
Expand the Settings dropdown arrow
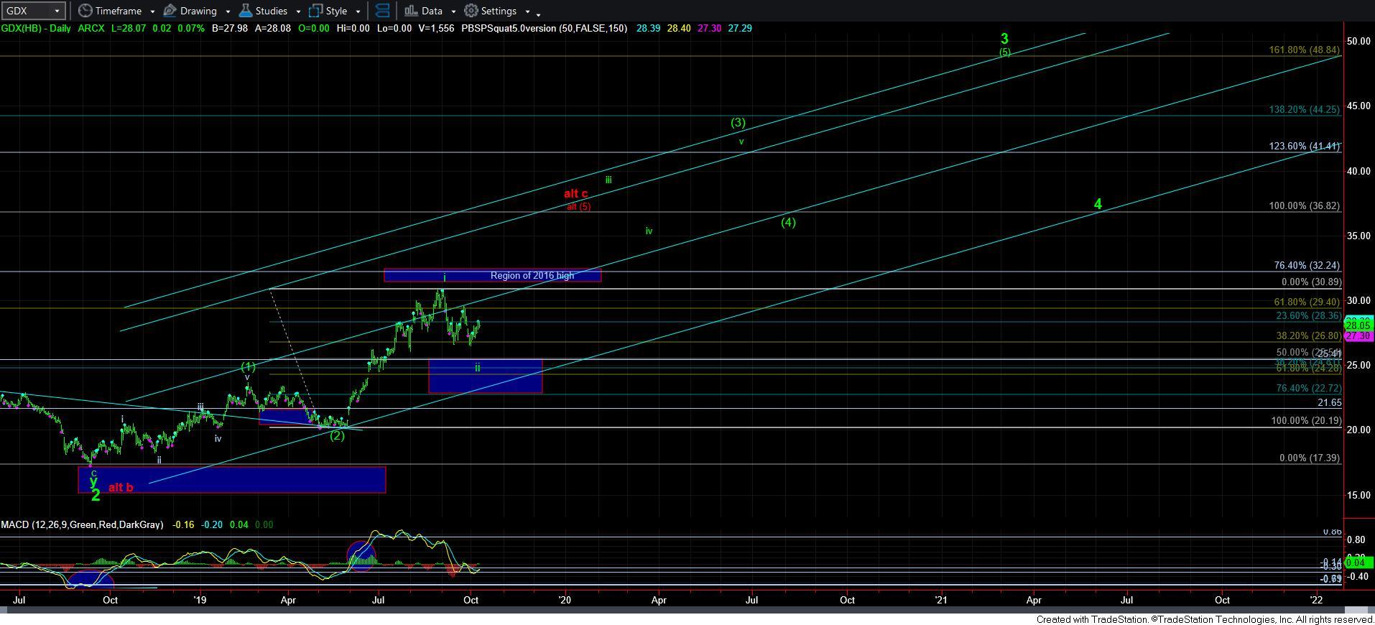(x=527, y=11)
